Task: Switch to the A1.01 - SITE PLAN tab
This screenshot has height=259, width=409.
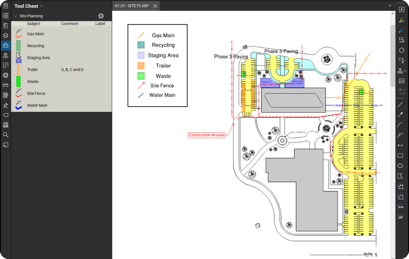Action: pyautogui.click(x=131, y=6)
